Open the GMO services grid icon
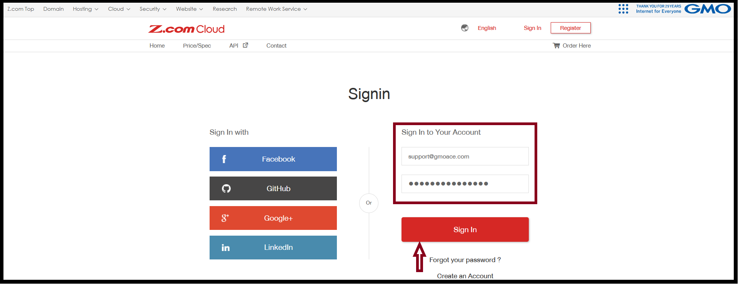 point(623,9)
